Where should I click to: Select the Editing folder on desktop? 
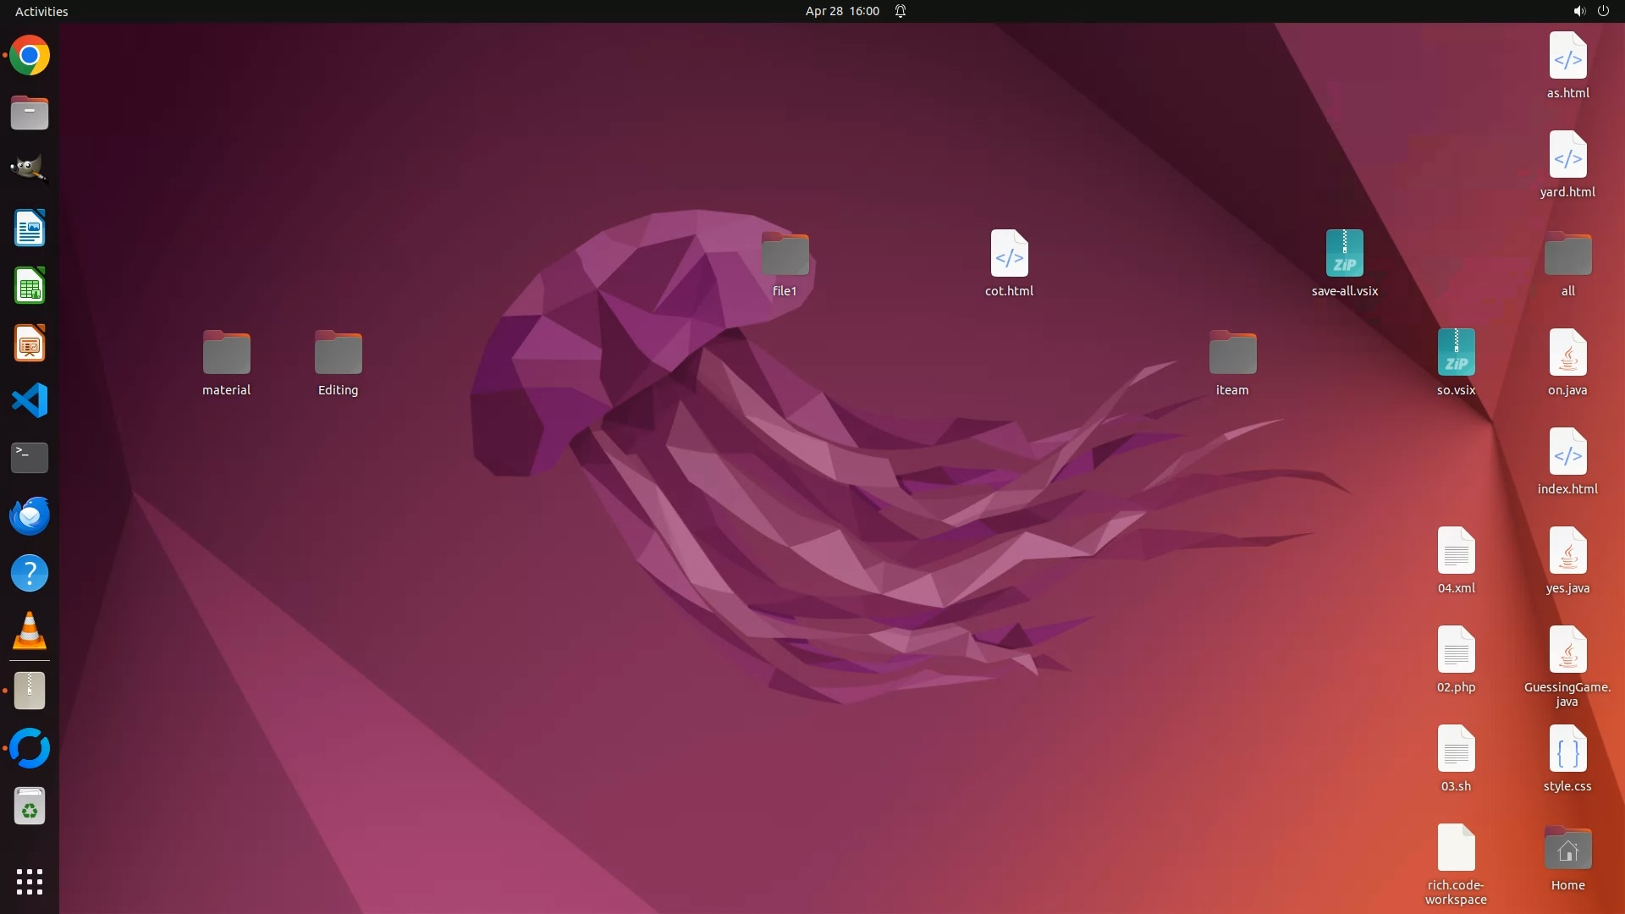pyautogui.click(x=338, y=353)
